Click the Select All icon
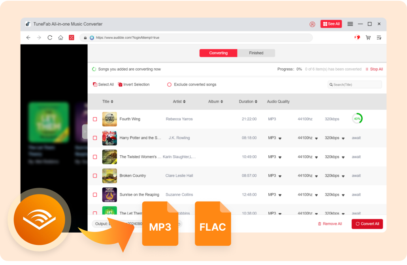This screenshot has width=407, height=265. tap(95, 84)
